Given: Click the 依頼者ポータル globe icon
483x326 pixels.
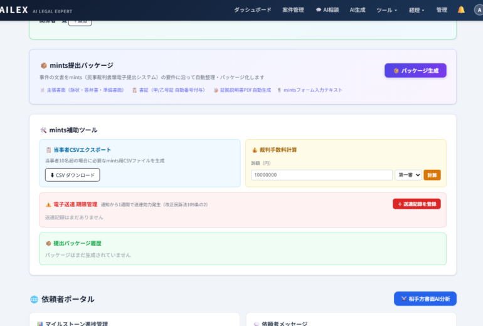Looking at the screenshot, I should (34, 299).
